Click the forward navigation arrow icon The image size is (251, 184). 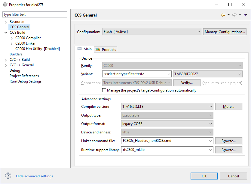click(x=234, y=15)
